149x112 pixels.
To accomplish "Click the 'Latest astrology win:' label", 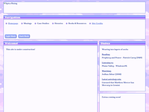I will point(111,79).
